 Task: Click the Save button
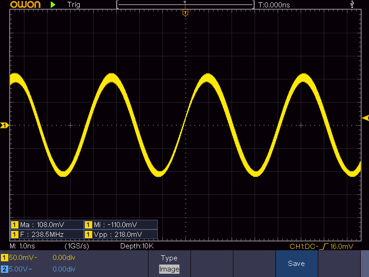pyautogui.click(x=297, y=263)
